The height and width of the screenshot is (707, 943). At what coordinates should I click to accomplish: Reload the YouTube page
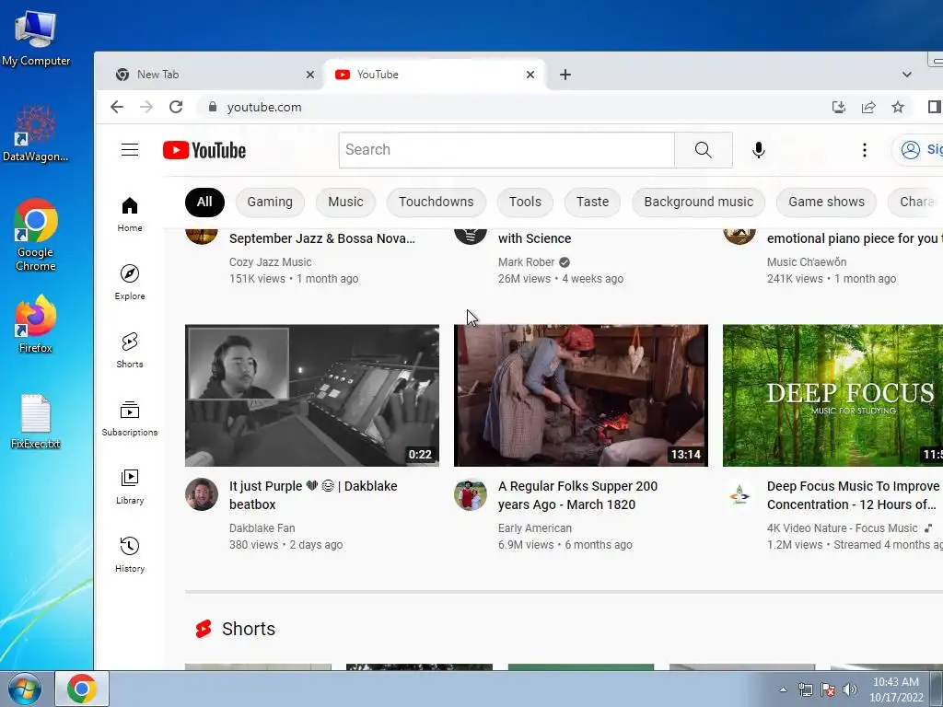point(176,107)
